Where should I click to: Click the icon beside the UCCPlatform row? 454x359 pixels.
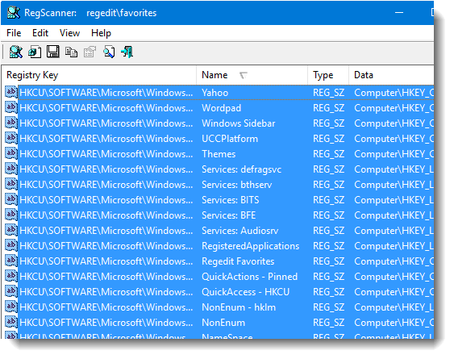click(11, 139)
